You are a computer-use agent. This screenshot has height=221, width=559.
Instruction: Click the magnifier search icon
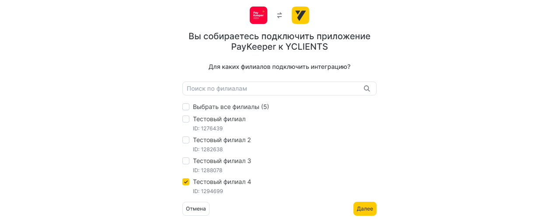(367, 88)
